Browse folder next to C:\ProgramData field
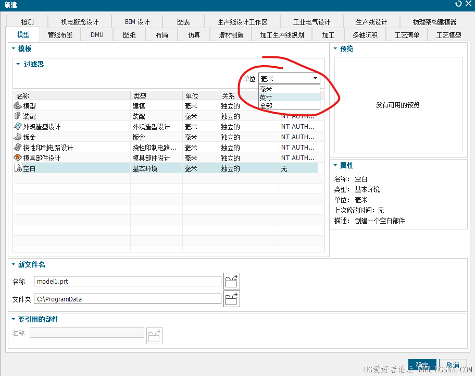Viewport: 475px width, 376px height. click(231, 299)
